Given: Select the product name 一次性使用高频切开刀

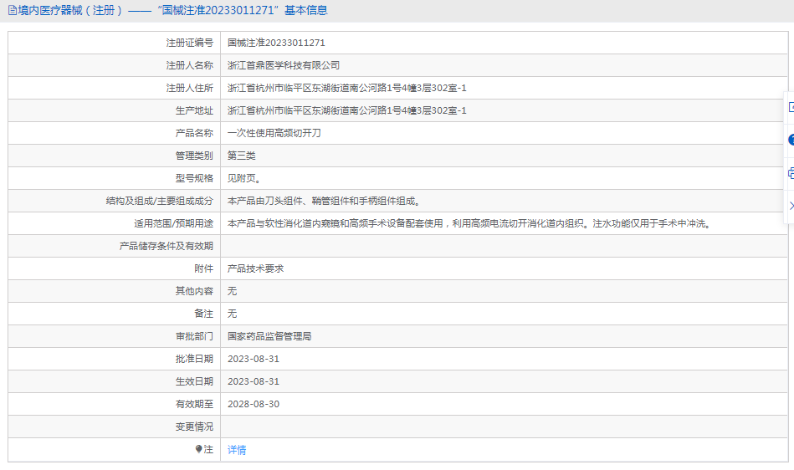Looking at the screenshot, I should (x=274, y=133).
